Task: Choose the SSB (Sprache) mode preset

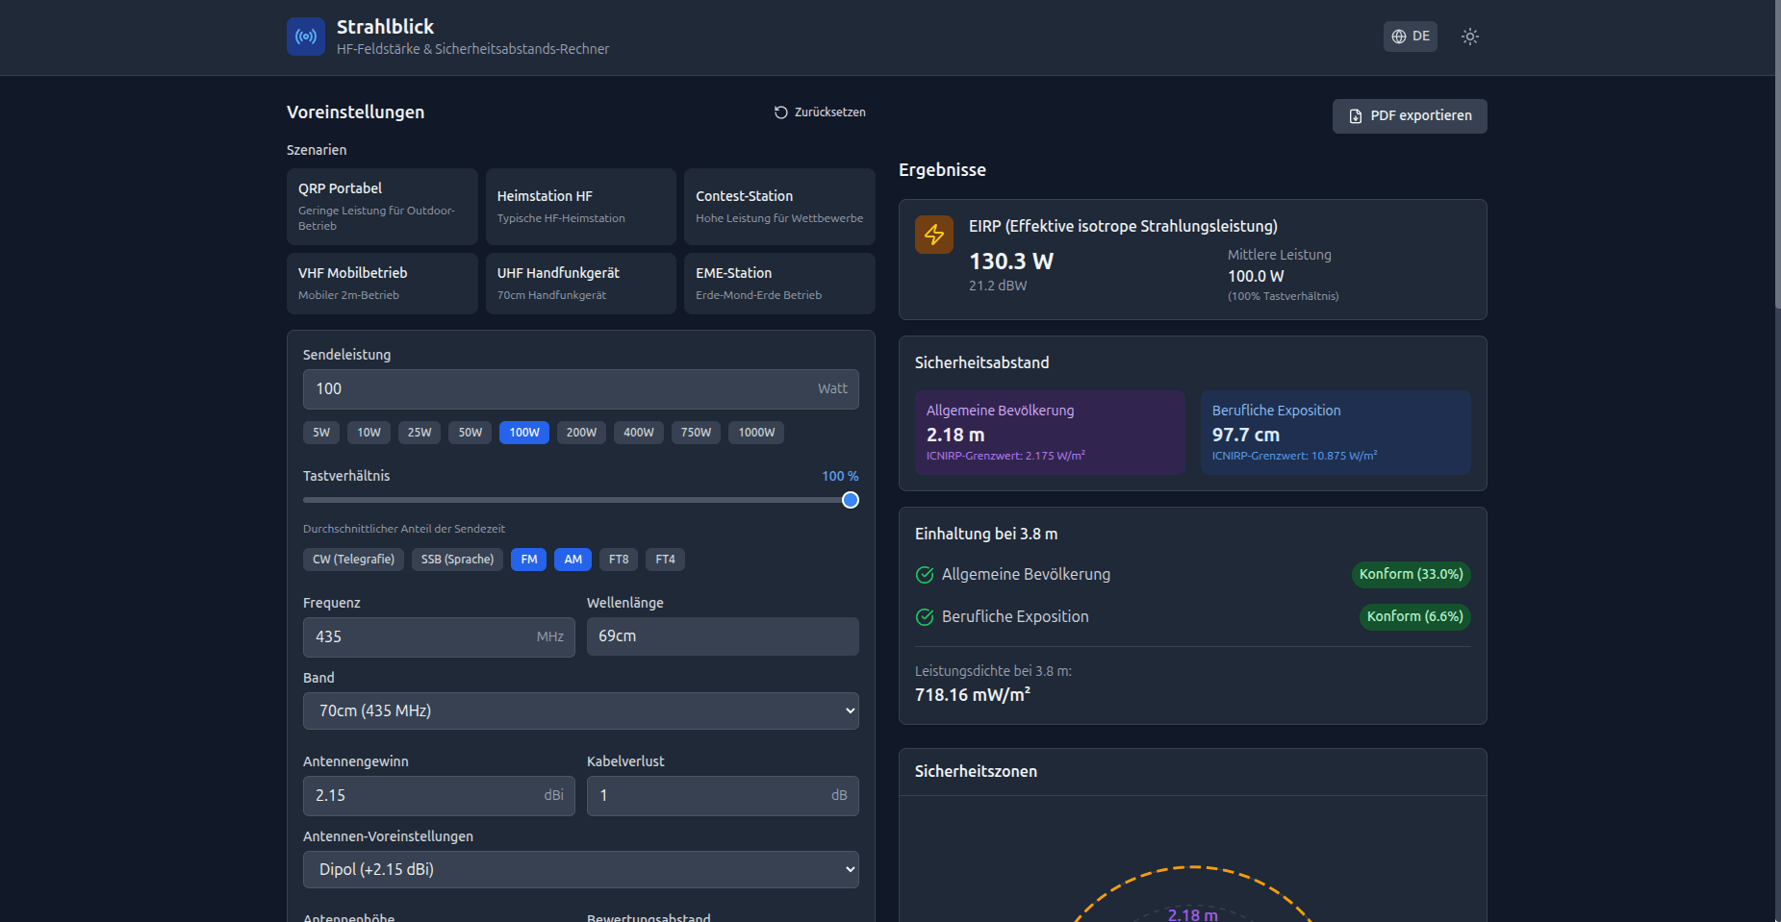Action: point(457,560)
